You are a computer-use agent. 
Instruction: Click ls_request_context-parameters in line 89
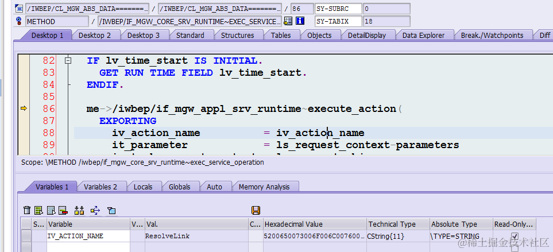pos(368,145)
